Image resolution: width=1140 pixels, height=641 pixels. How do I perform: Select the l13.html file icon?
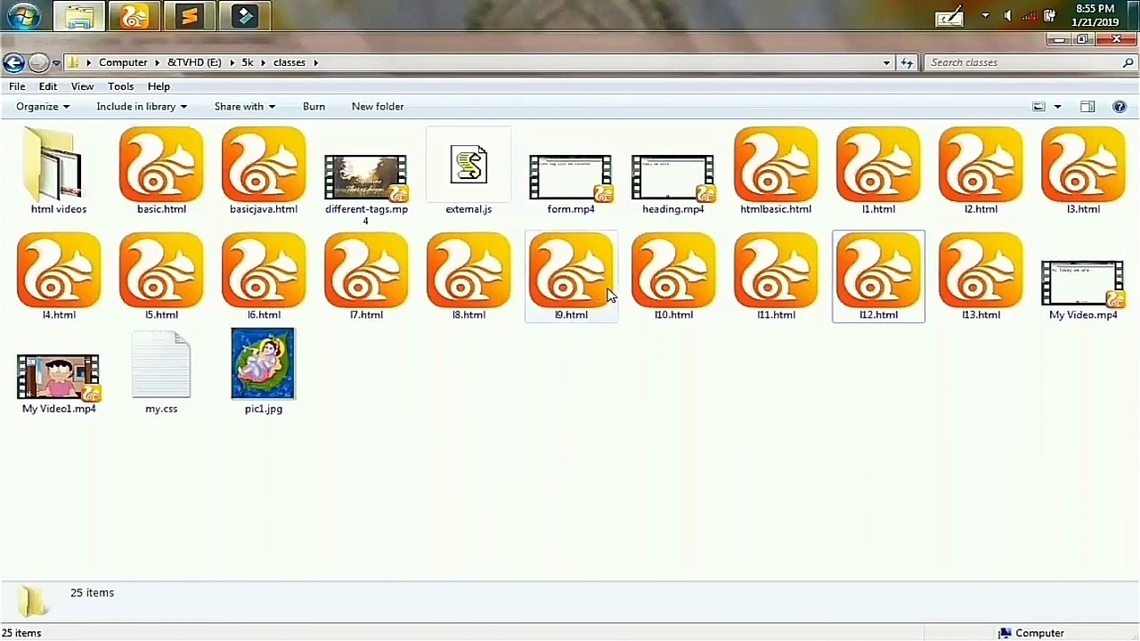coord(981,271)
